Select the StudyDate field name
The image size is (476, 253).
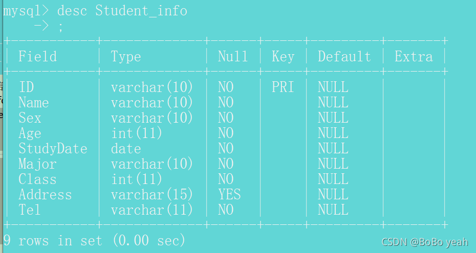click(53, 149)
